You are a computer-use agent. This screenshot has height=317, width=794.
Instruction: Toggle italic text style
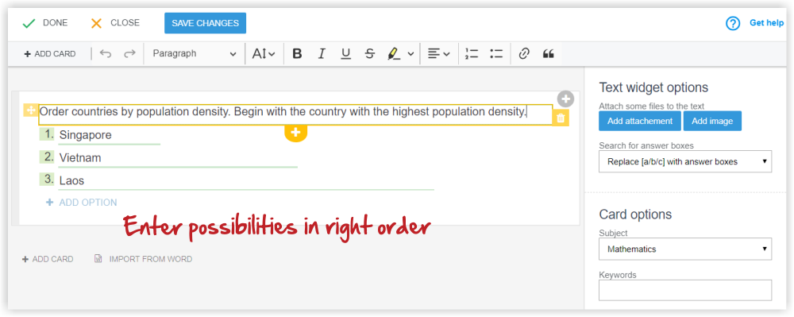click(322, 54)
